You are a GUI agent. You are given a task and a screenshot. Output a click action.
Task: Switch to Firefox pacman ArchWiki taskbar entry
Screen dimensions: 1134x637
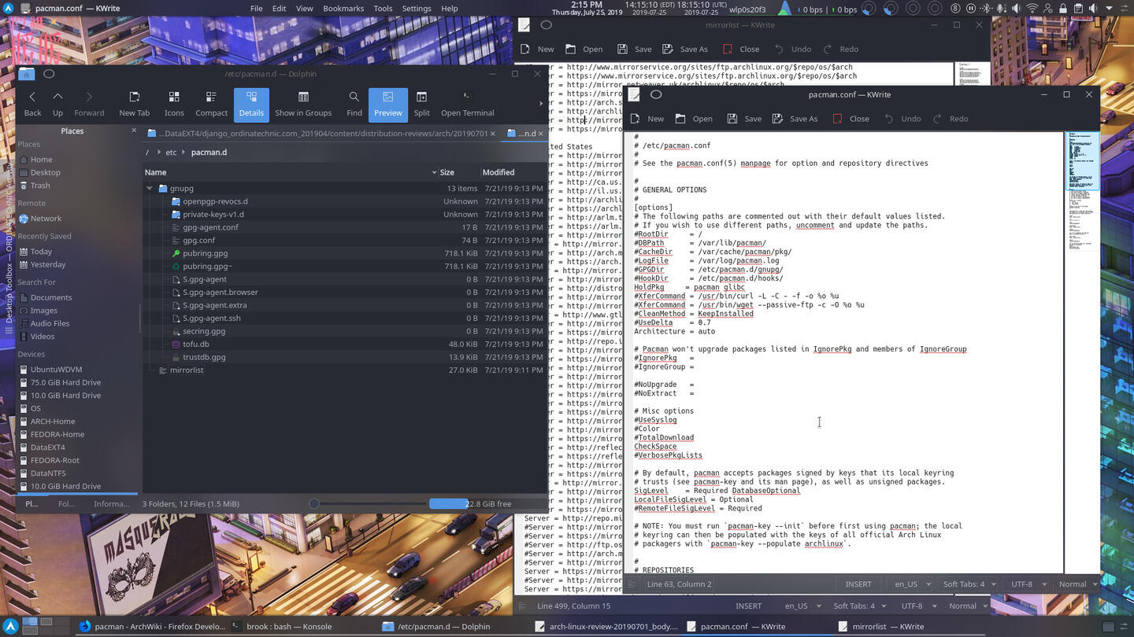click(x=152, y=627)
